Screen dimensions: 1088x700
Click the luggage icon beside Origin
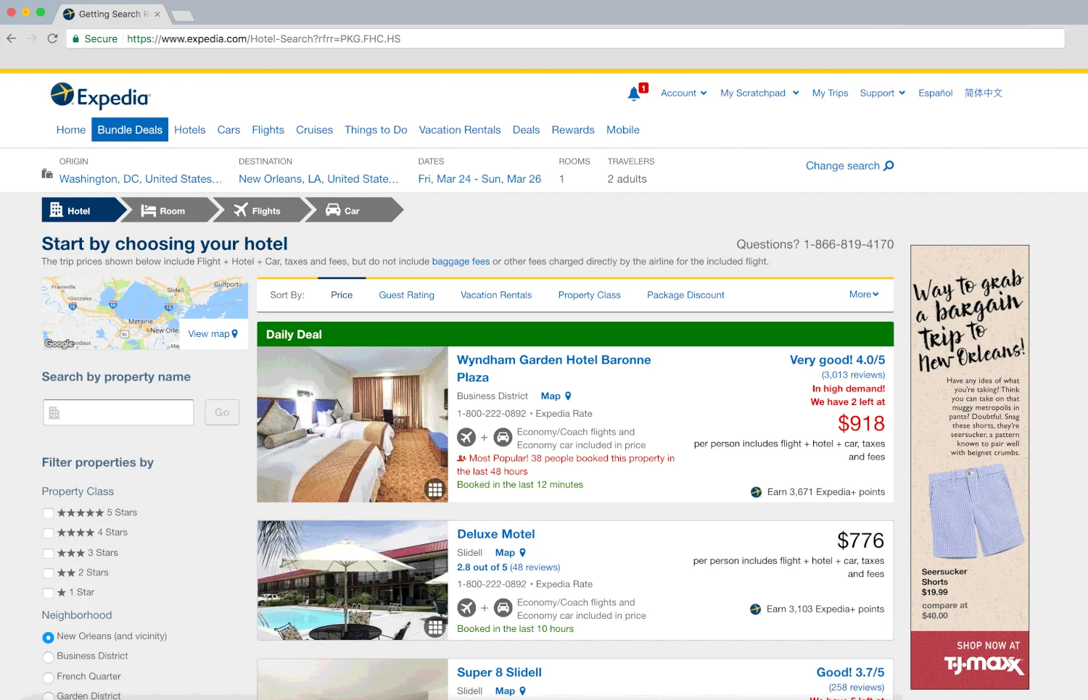[47, 173]
